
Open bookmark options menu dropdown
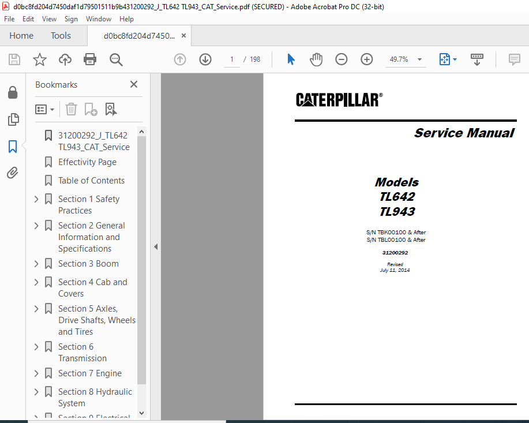coord(44,110)
